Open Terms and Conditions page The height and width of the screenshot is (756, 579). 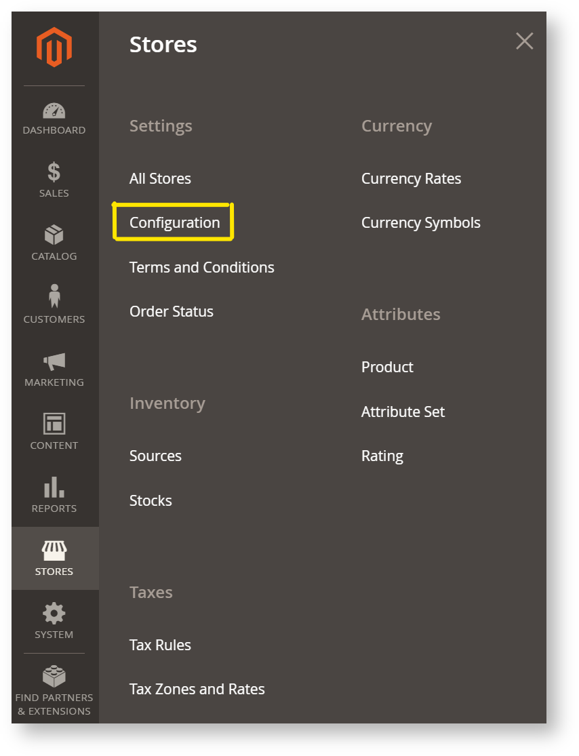tap(201, 268)
